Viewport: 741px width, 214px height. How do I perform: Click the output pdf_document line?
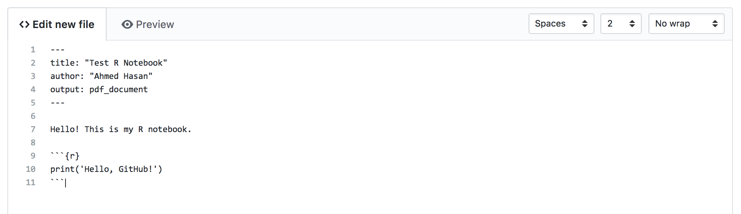(99, 89)
